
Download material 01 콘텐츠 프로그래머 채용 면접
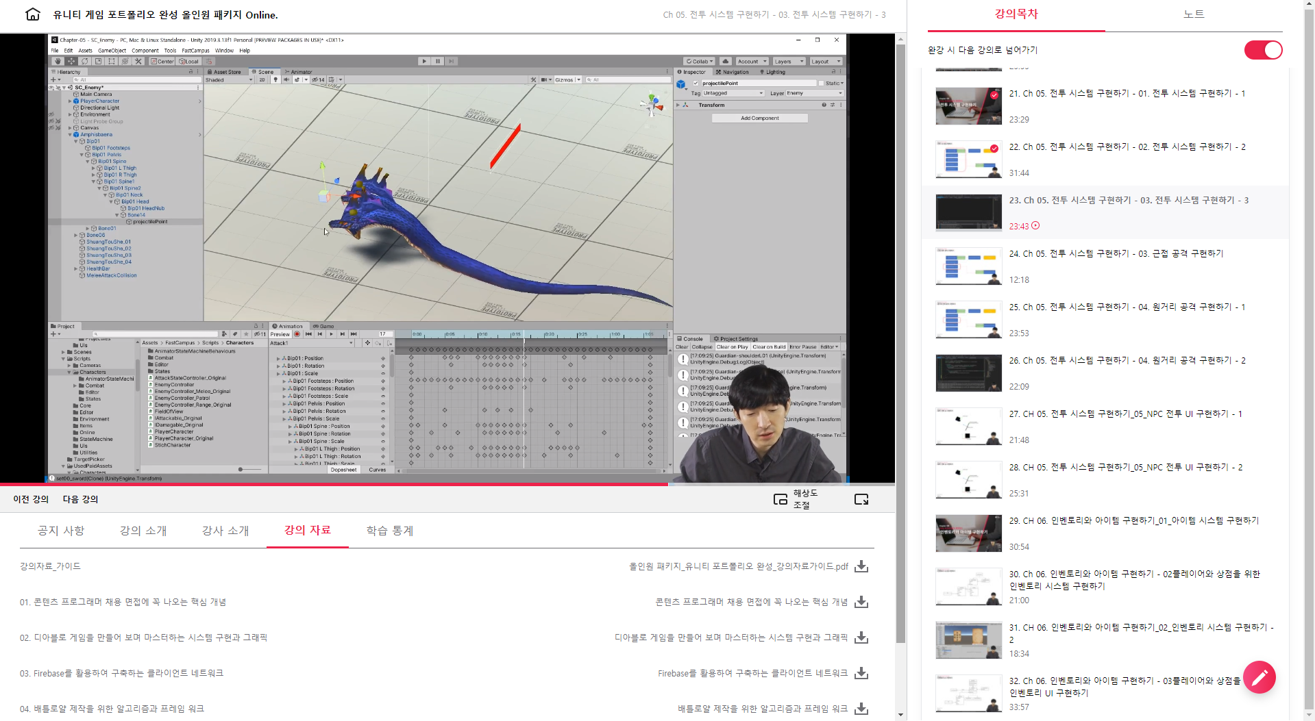[861, 602]
